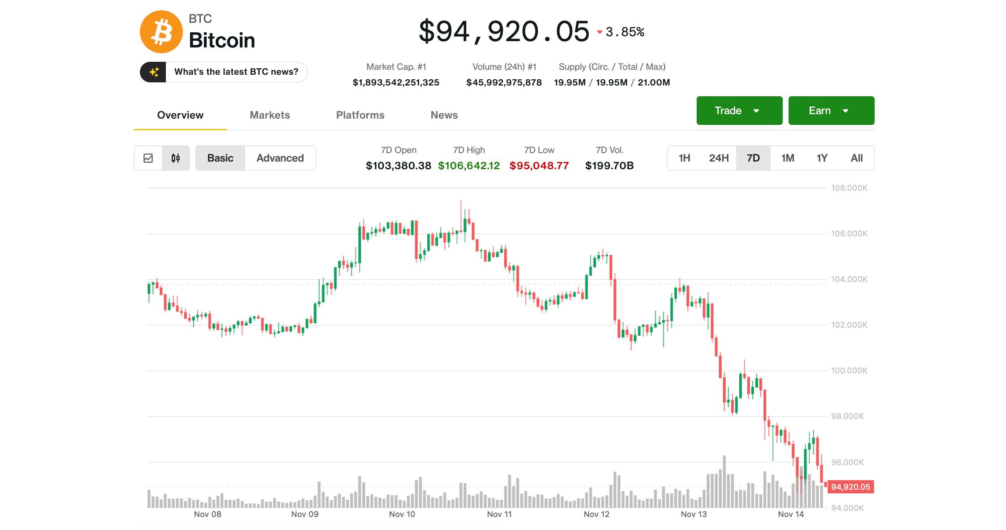The image size is (1006, 530).
Task: Select the 1Y timeframe
Action: coord(822,158)
